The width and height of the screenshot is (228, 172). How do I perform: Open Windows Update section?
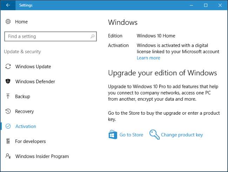point(33,66)
